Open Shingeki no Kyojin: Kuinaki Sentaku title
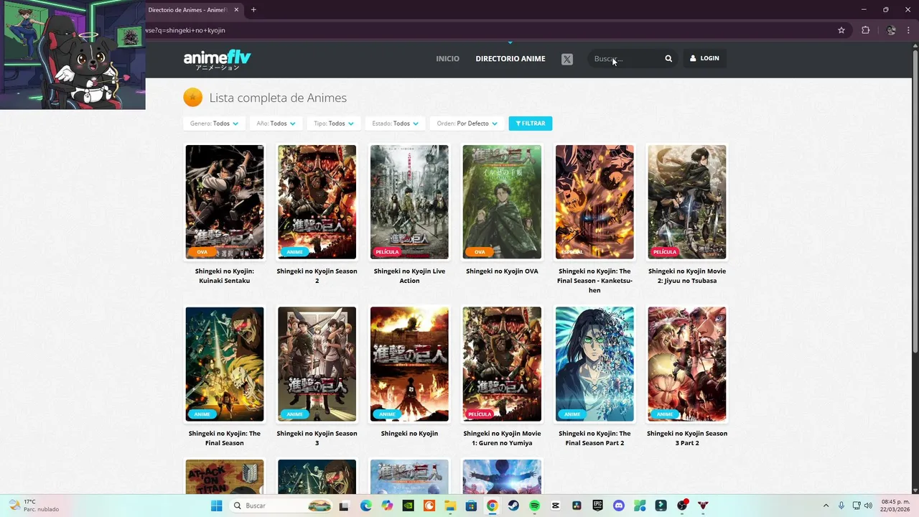Image resolution: width=919 pixels, height=517 pixels. click(x=224, y=276)
